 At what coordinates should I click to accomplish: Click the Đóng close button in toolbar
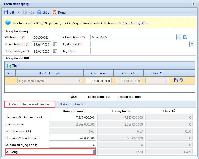(x=59, y=12)
